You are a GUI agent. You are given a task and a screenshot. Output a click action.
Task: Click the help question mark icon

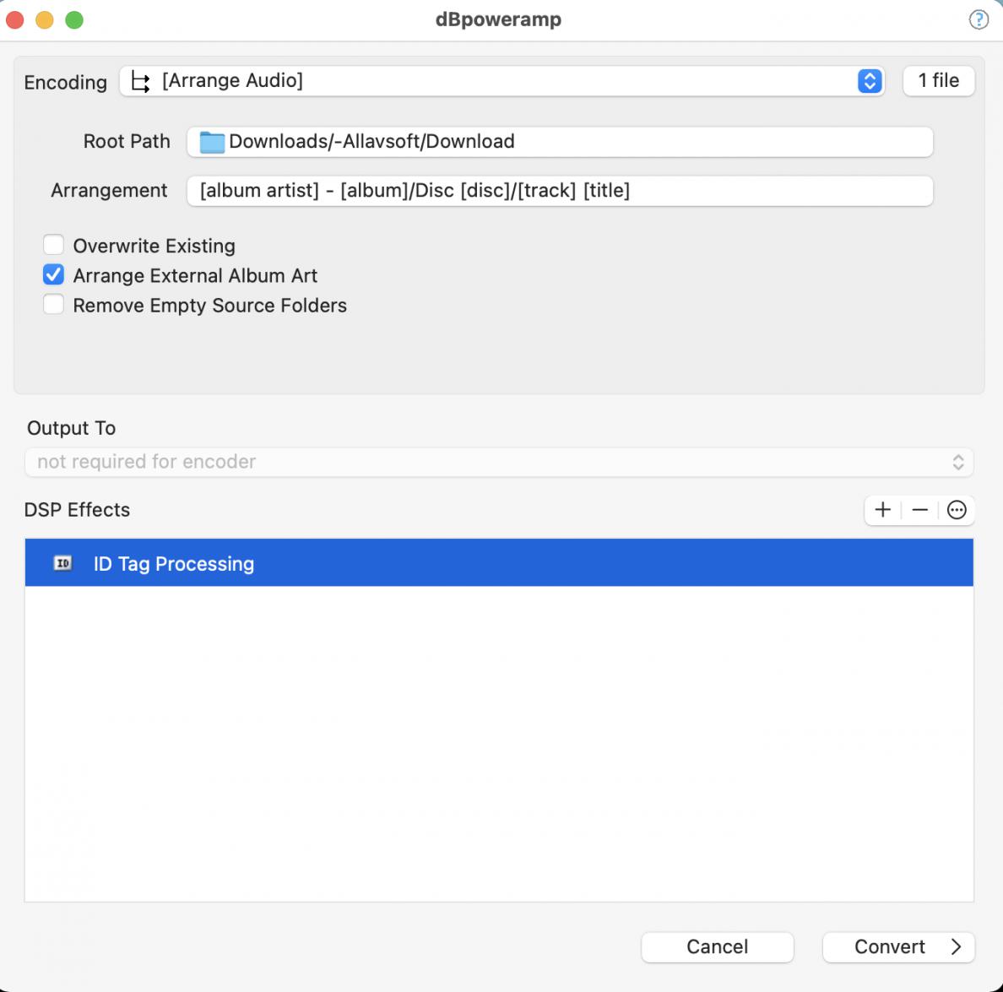[978, 19]
